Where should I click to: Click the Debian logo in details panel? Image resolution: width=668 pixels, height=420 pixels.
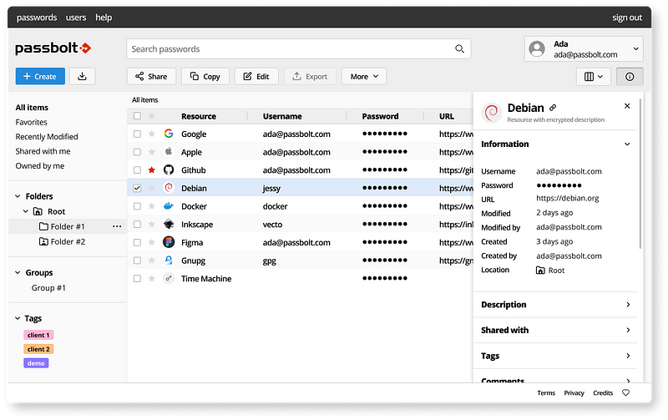click(x=491, y=113)
